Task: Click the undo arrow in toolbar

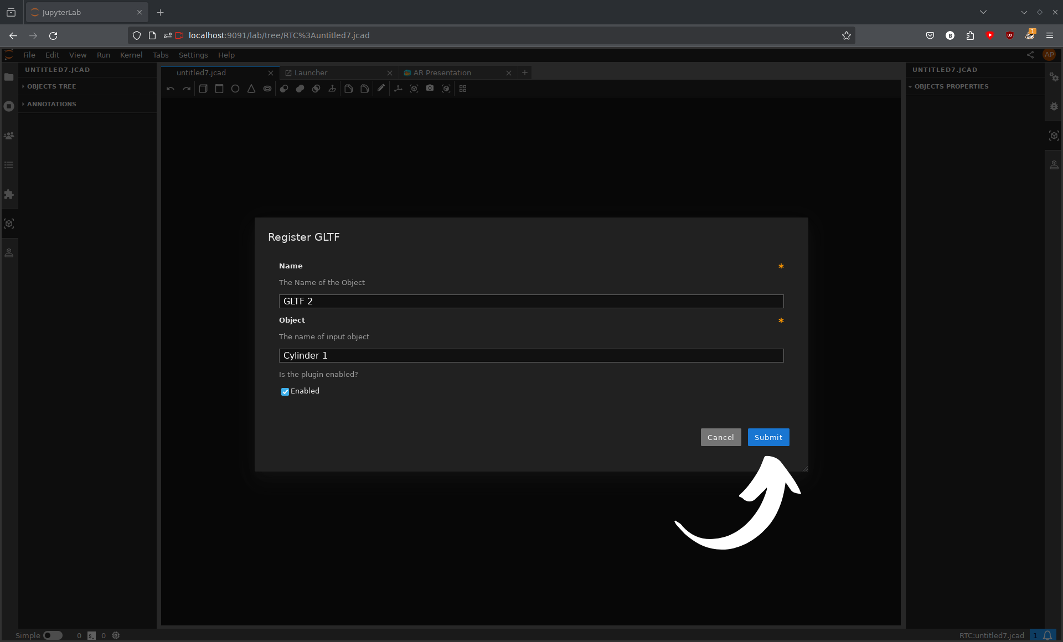Action: pyautogui.click(x=171, y=89)
